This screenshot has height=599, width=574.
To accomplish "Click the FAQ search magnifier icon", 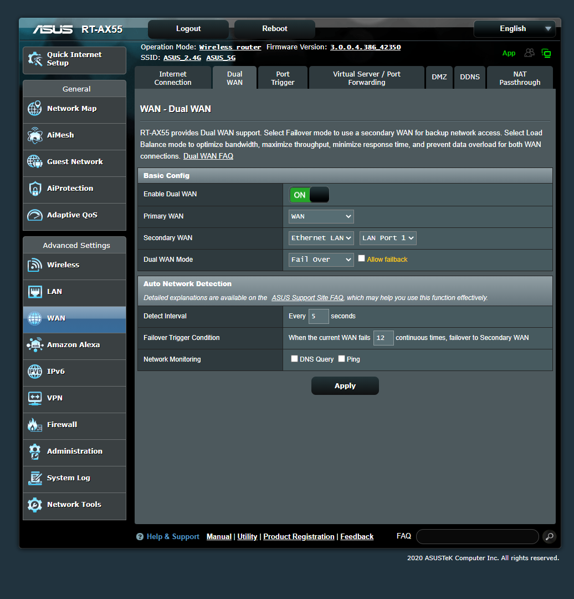I will pyautogui.click(x=549, y=536).
